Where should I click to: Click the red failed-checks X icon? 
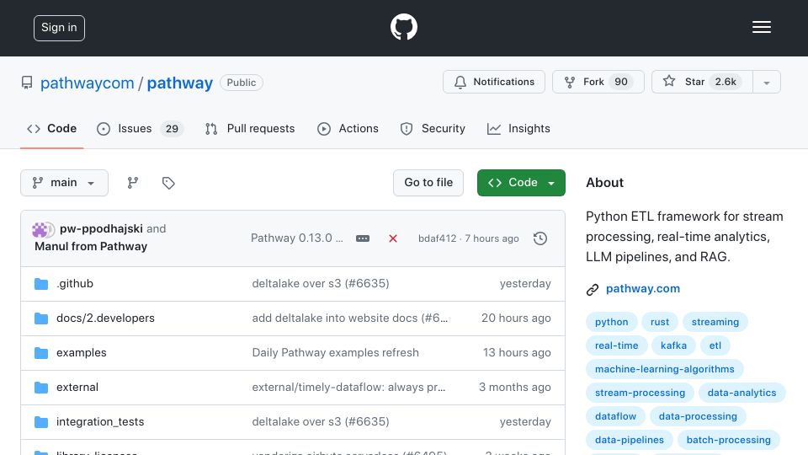[x=393, y=238]
